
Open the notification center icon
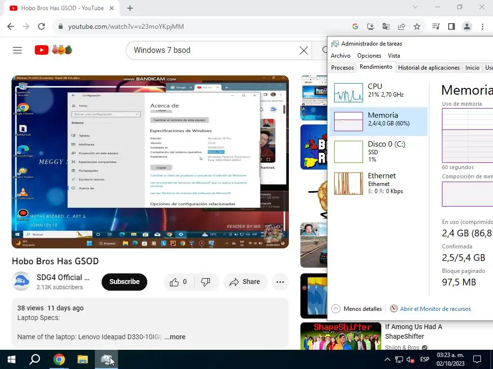pos(477,359)
